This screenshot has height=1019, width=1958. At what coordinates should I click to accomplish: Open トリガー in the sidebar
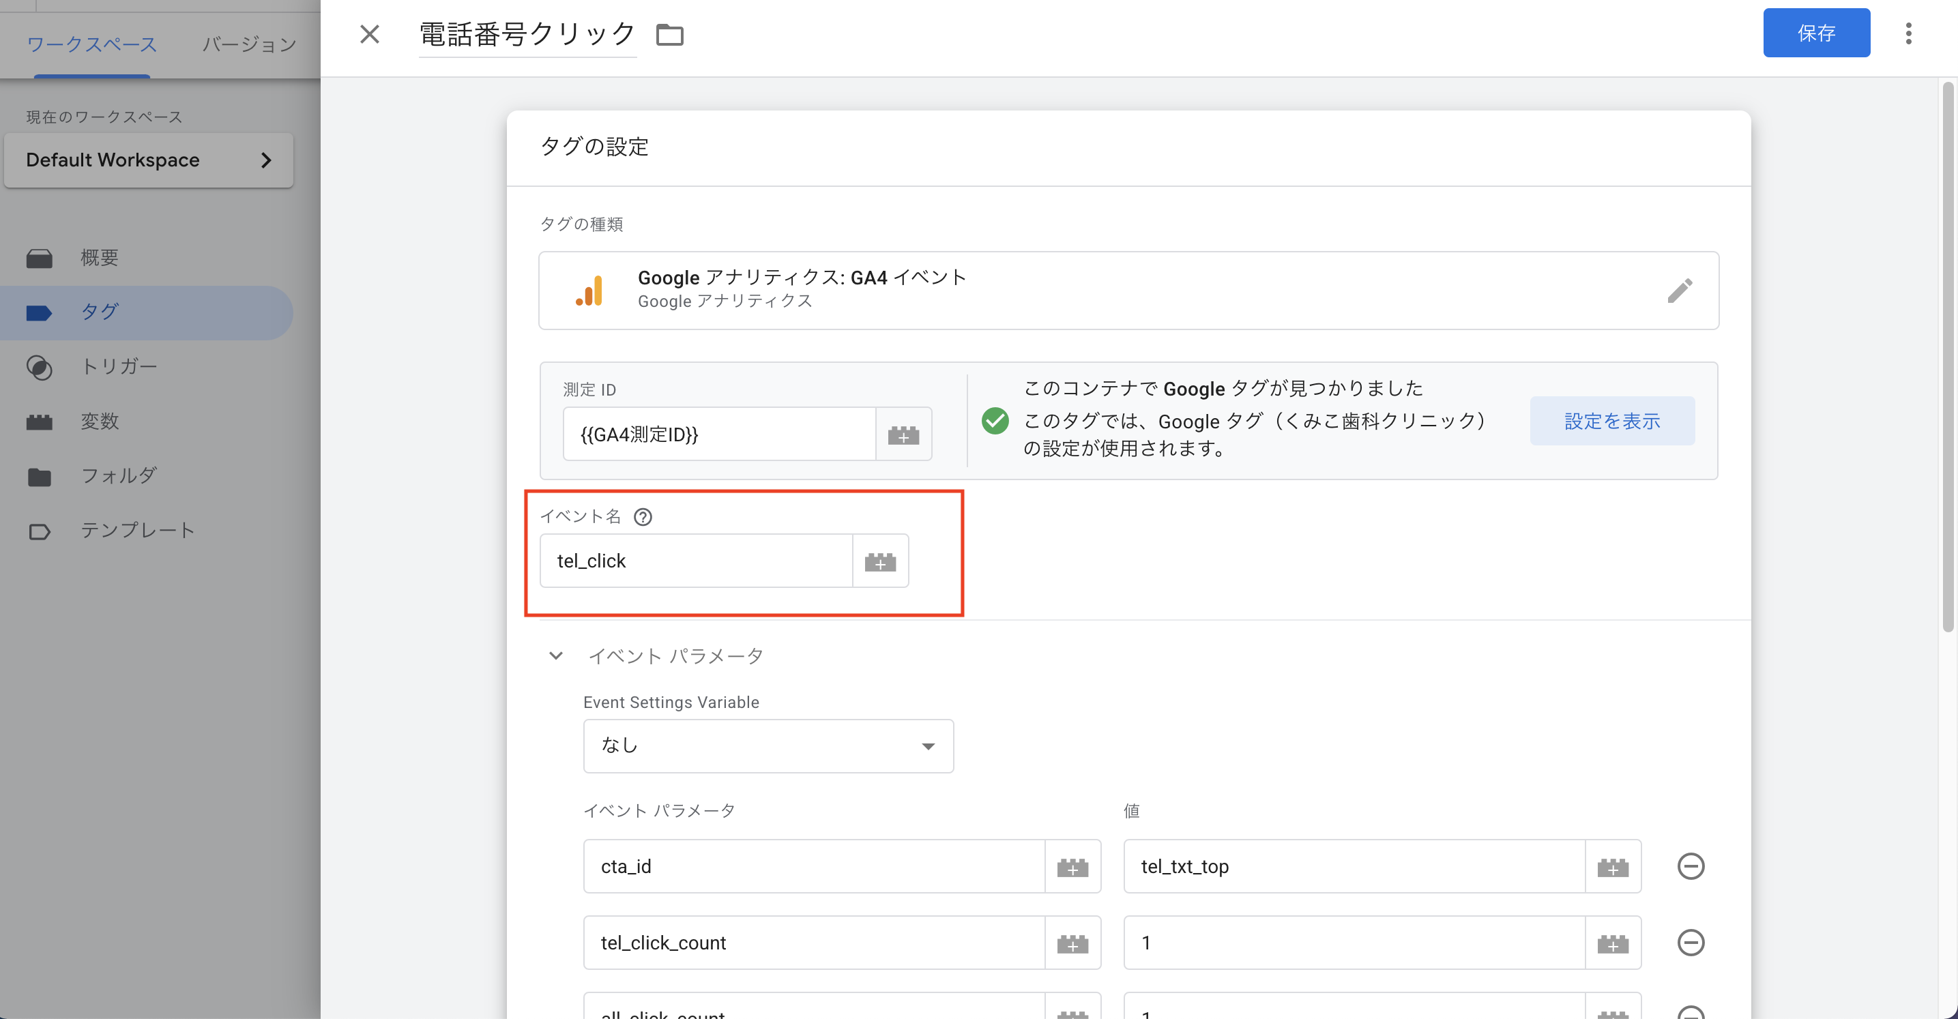pos(119,367)
